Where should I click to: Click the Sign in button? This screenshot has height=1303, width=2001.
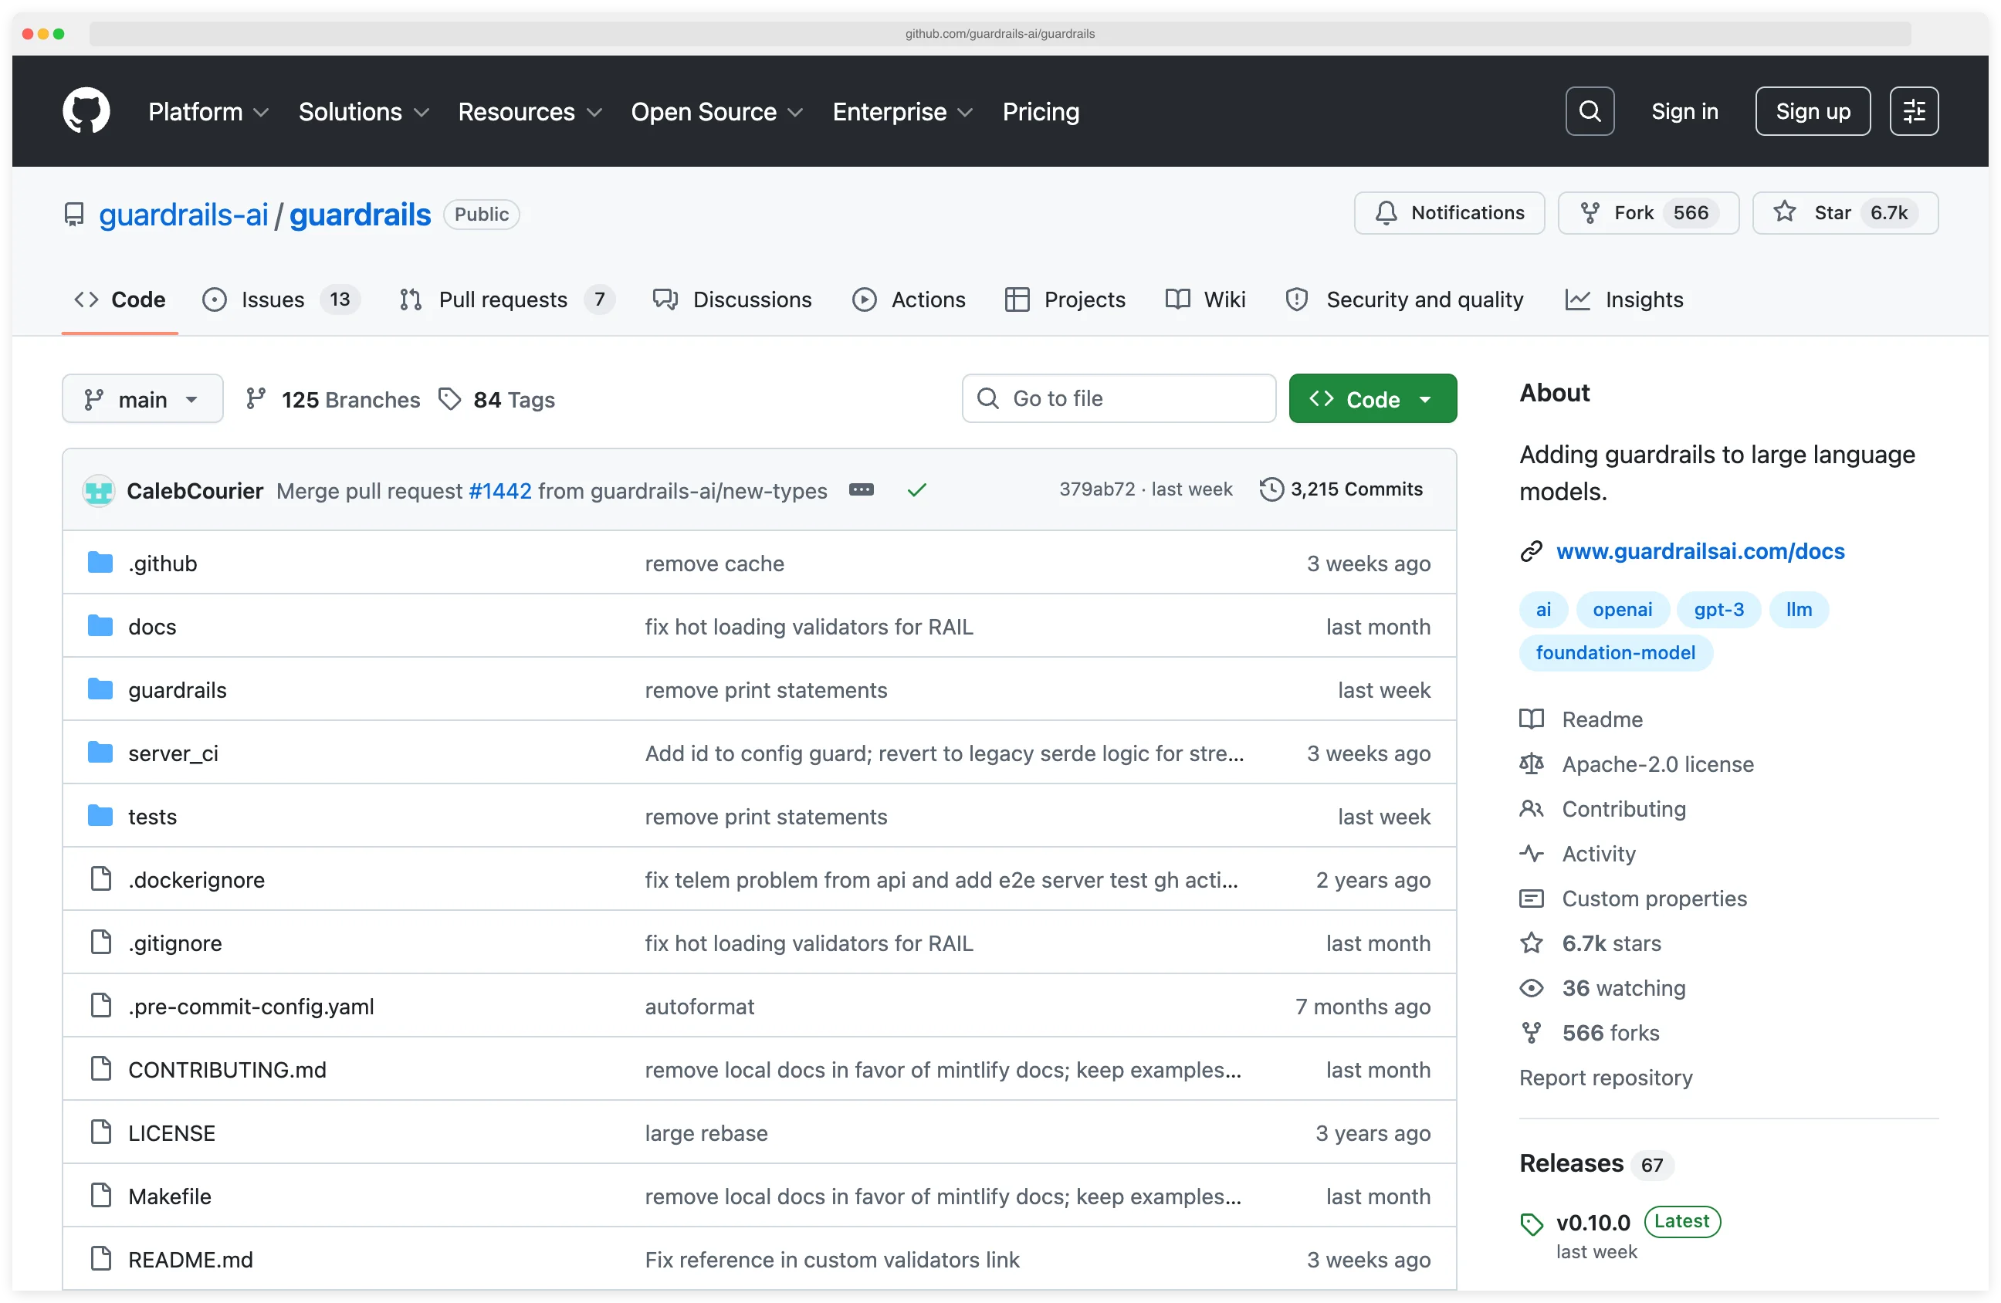pyautogui.click(x=1684, y=110)
